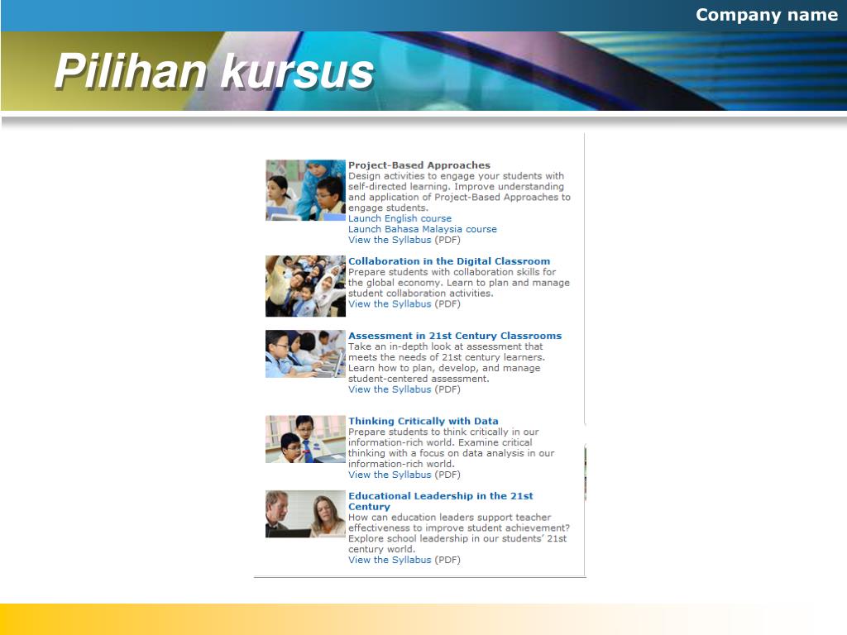View the Syllabus for Thinking Critically with Data
This screenshot has height=635, width=847.
pos(390,475)
